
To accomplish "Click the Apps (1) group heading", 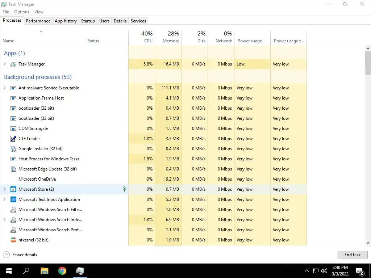I will click(x=14, y=53).
